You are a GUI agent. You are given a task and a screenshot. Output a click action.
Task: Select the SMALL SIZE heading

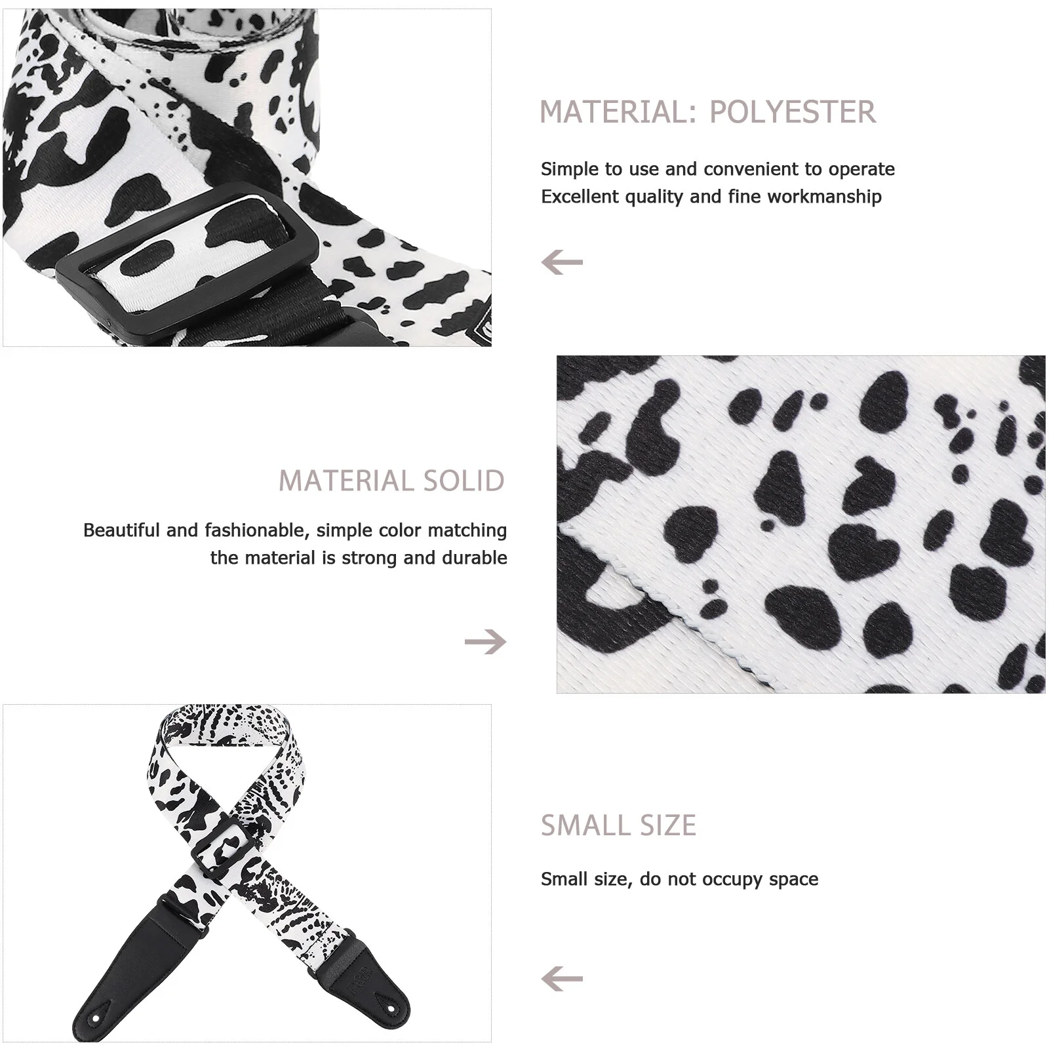618,825
